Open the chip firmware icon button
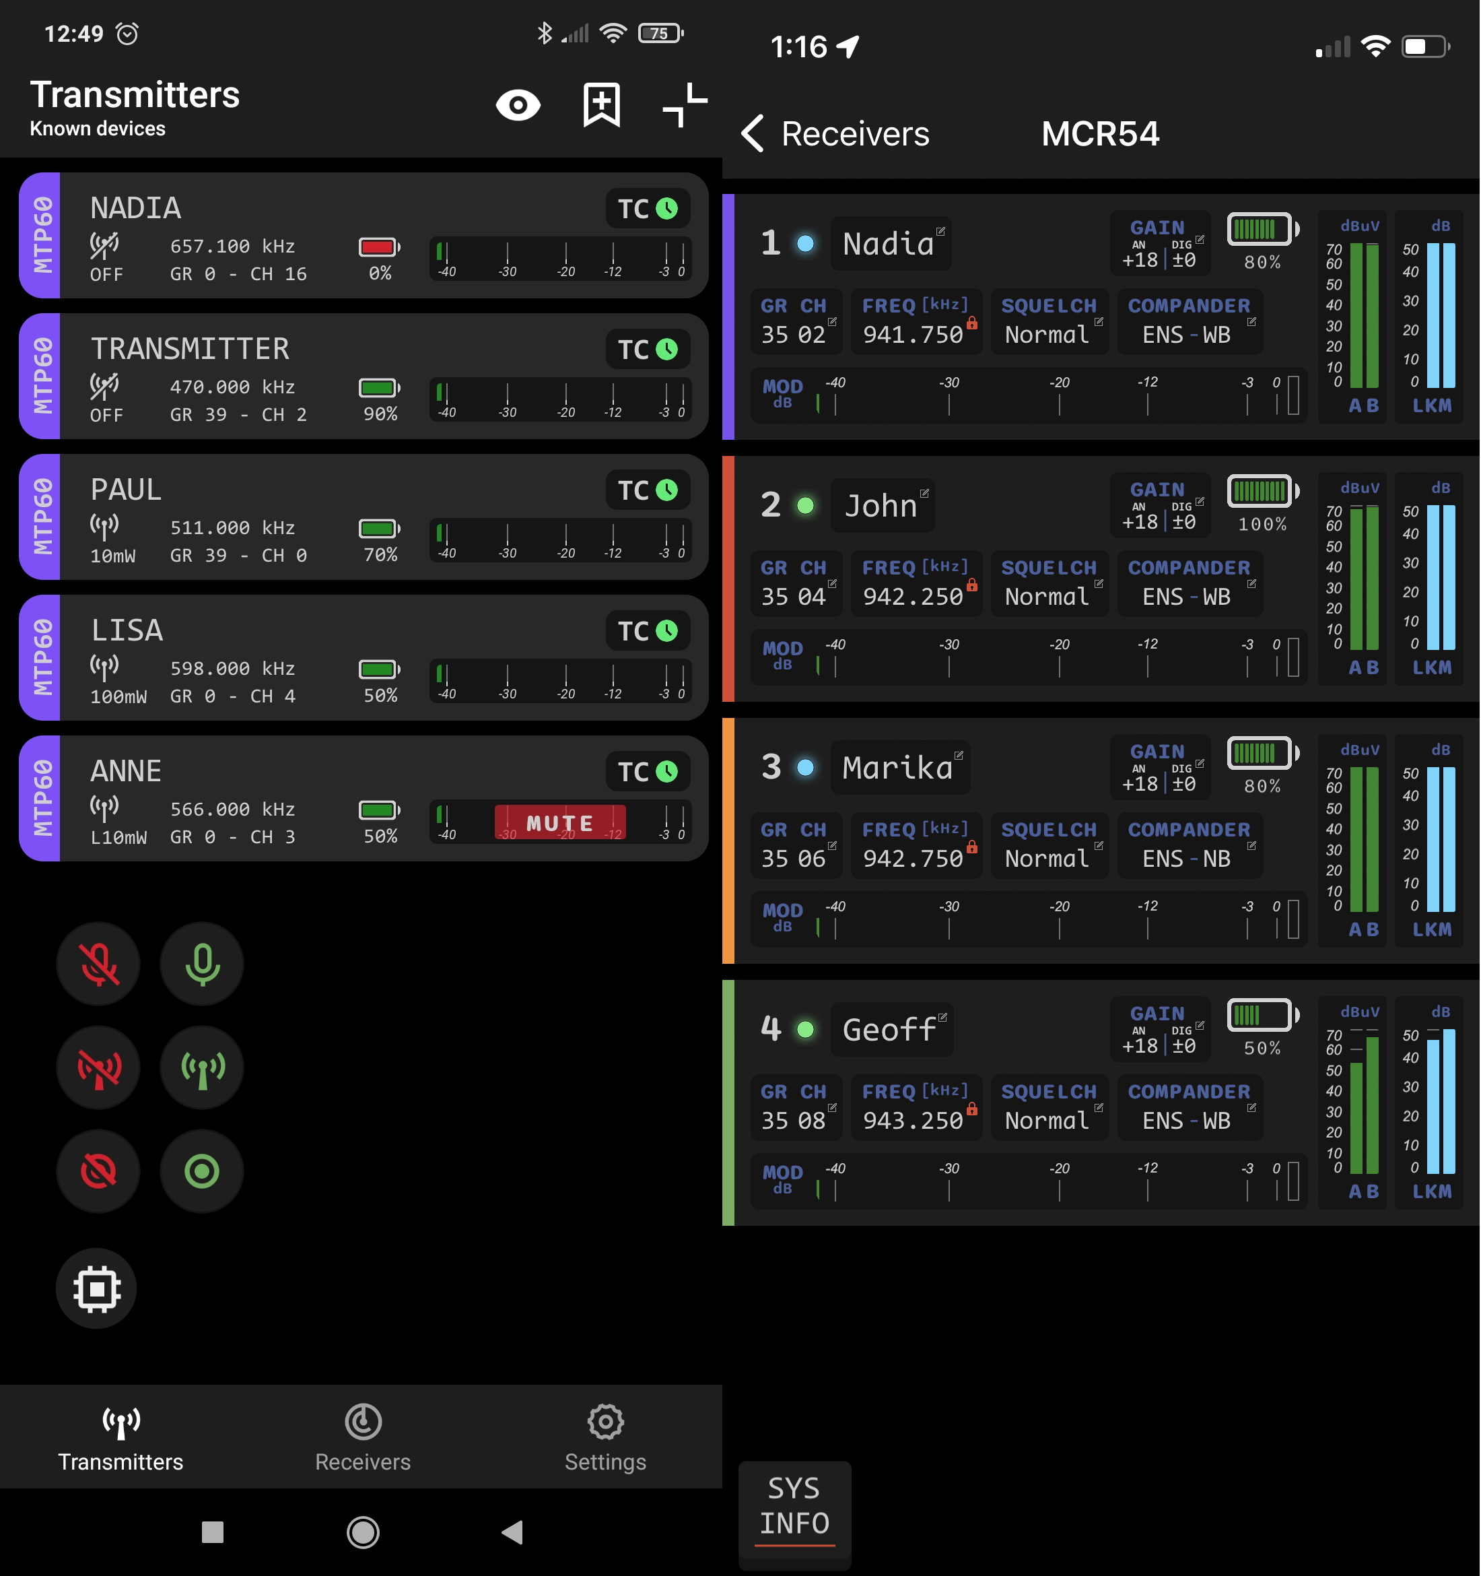This screenshot has height=1576, width=1481. click(x=97, y=1288)
